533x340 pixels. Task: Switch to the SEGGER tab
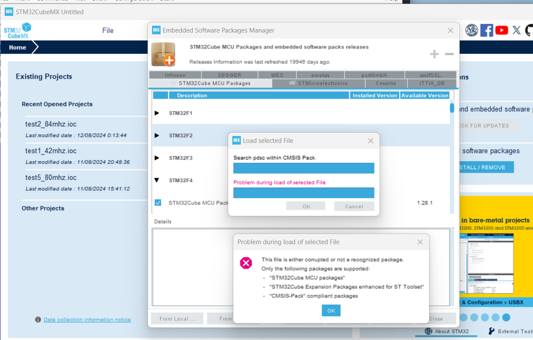[230, 75]
